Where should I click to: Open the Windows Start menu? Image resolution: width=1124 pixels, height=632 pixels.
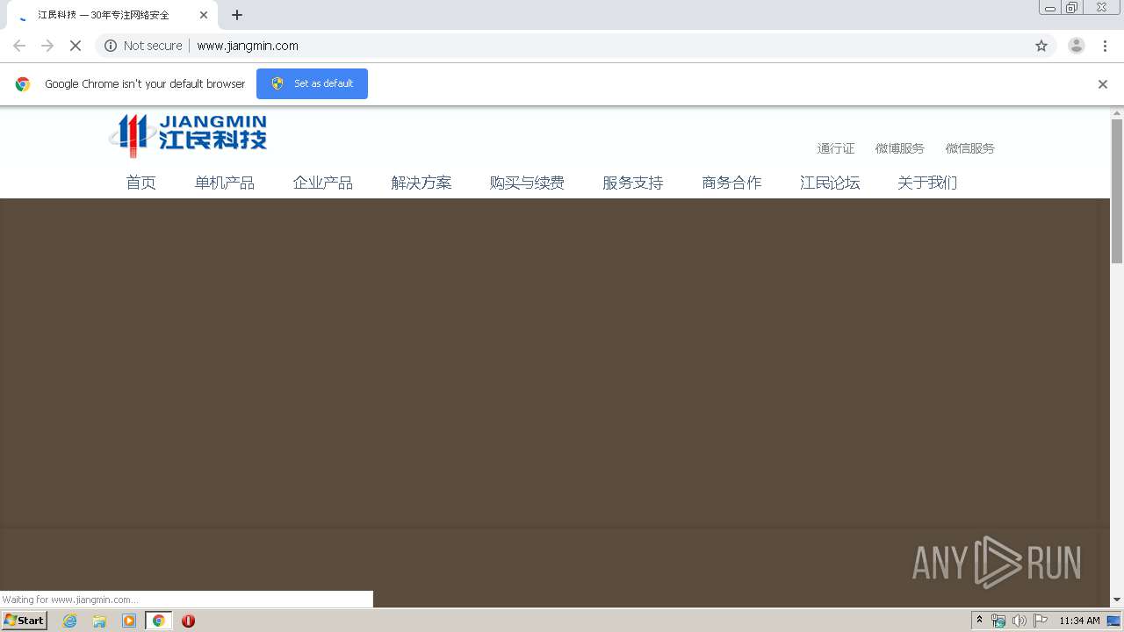(24, 621)
